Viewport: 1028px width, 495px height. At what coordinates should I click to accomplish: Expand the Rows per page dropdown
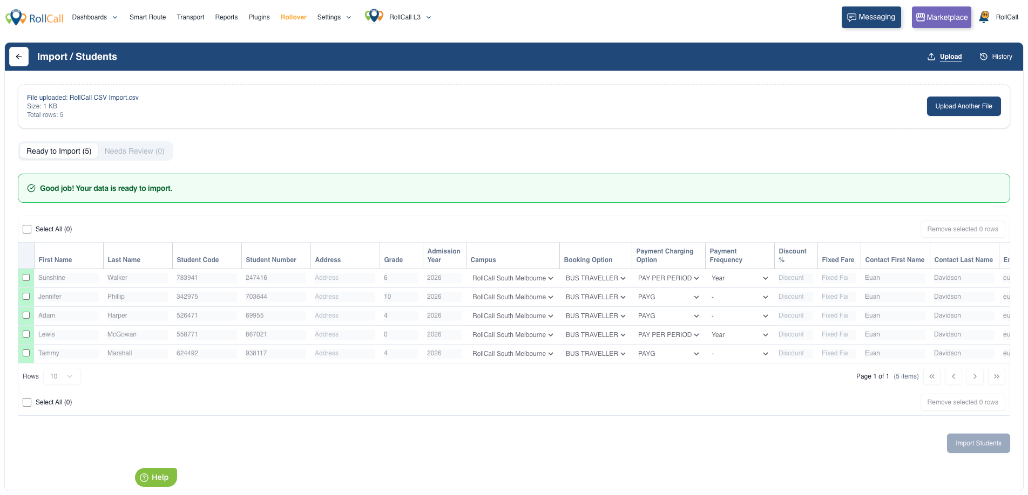pos(62,376)
